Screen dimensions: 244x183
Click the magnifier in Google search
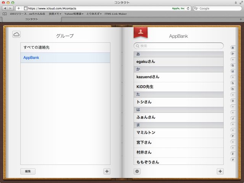click(196, 8)
